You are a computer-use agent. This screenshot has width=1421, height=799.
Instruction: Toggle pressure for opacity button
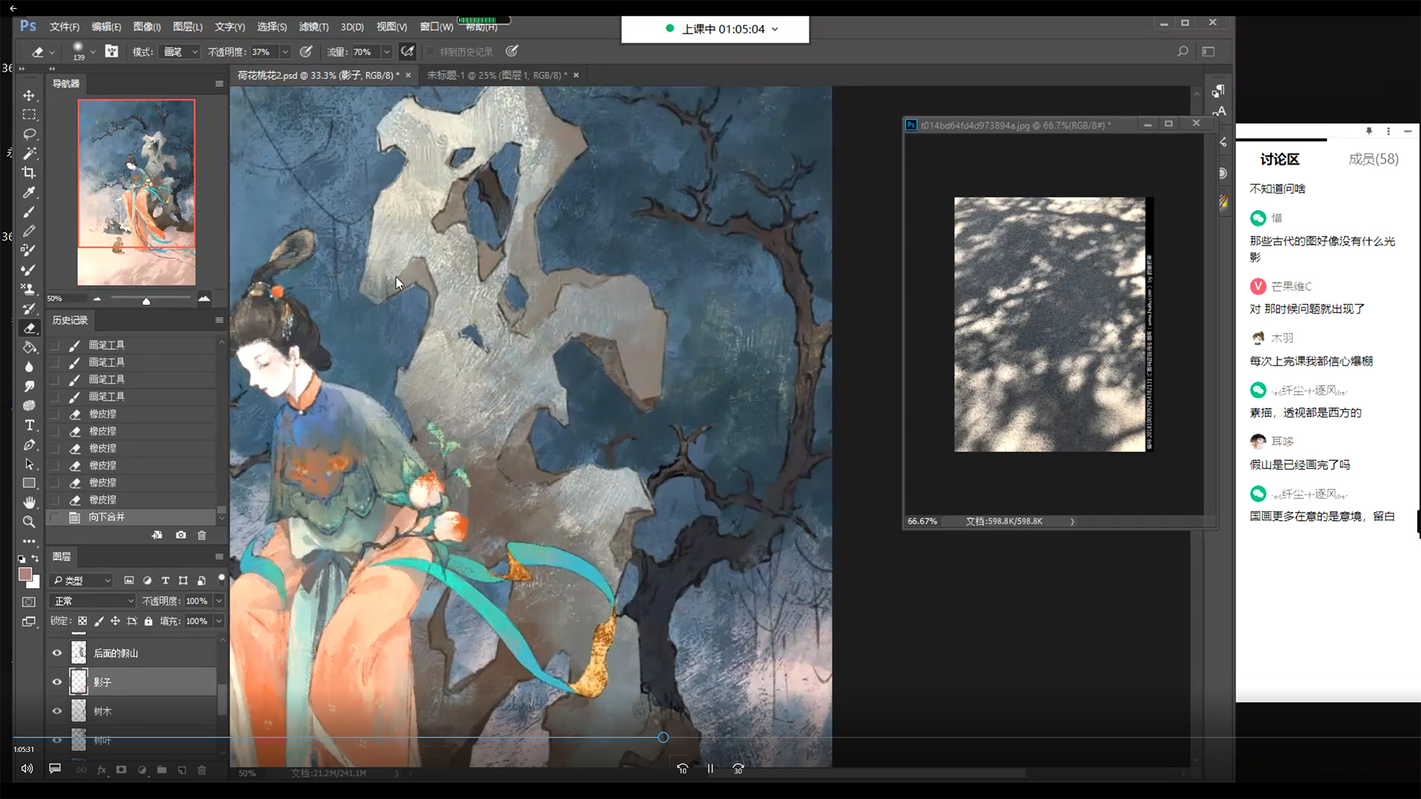click(306, 52)
